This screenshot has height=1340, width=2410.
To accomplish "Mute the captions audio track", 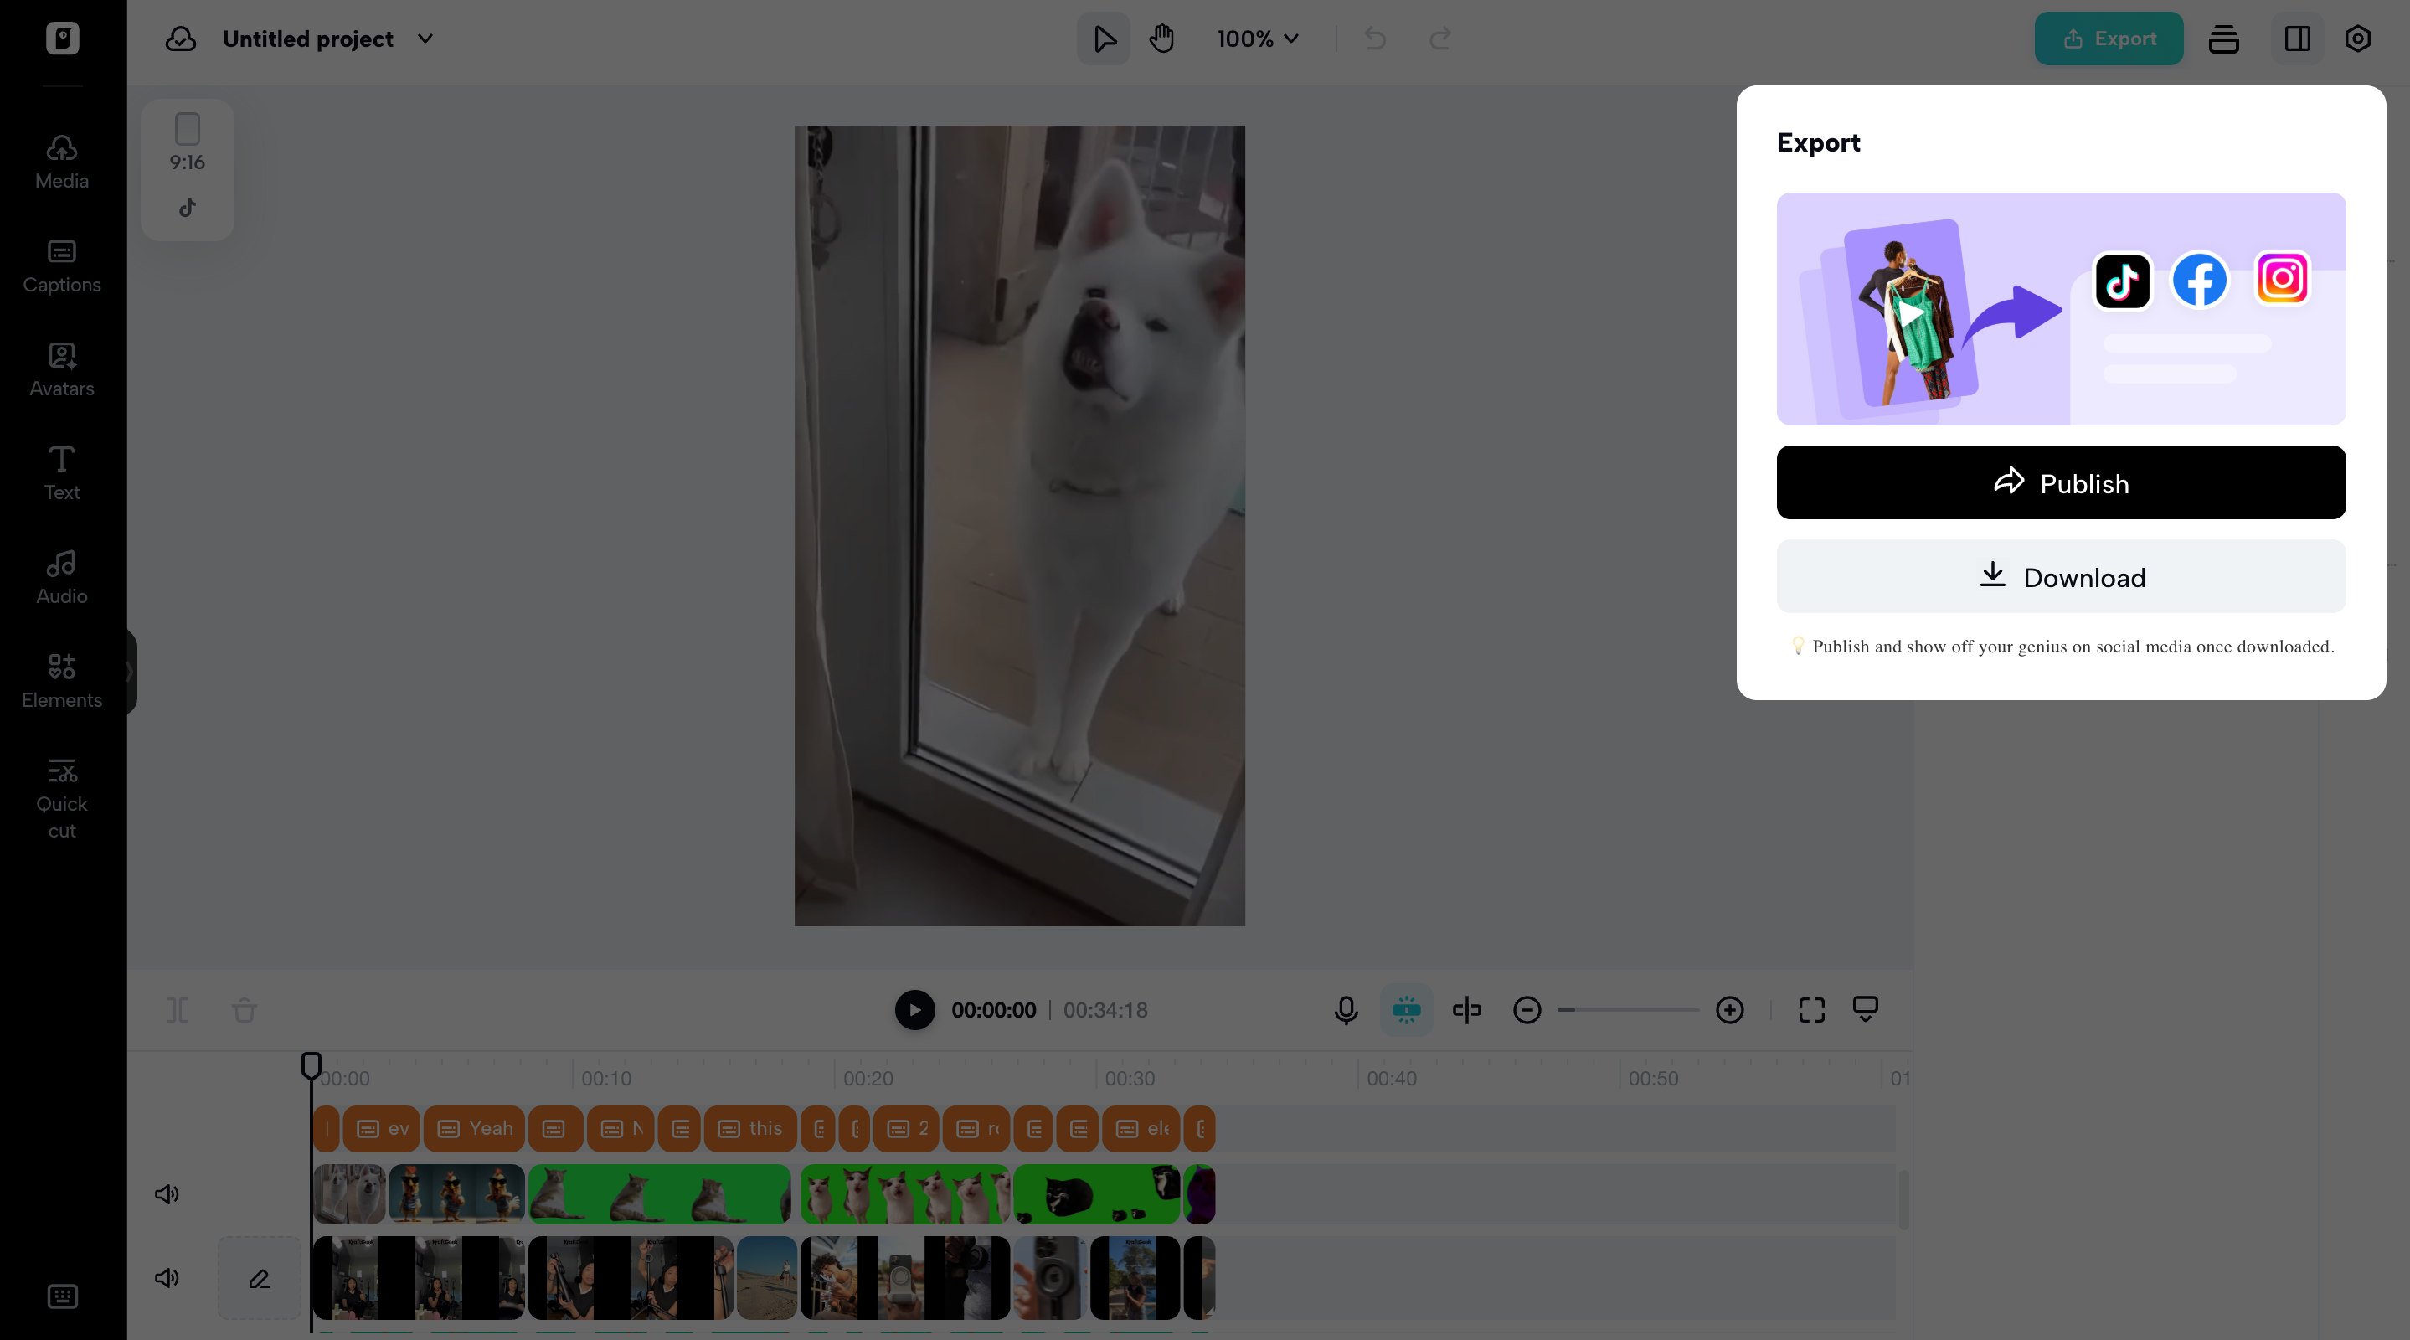I will pos(166,1193).
